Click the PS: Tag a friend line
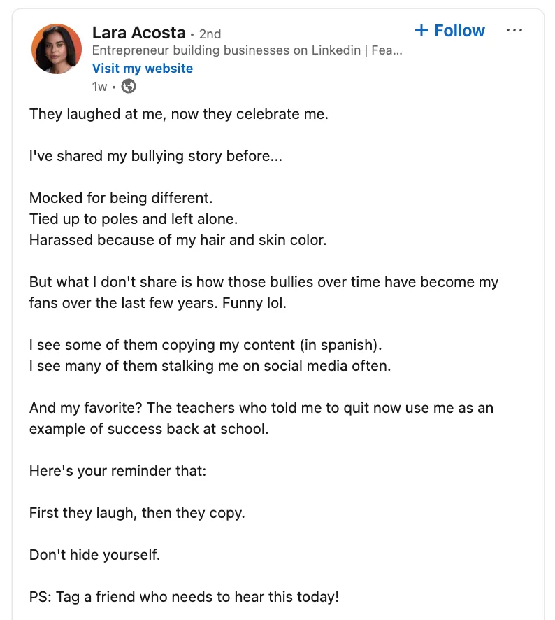This screenshot has width=555, height=620. click(x=184, y=598)
